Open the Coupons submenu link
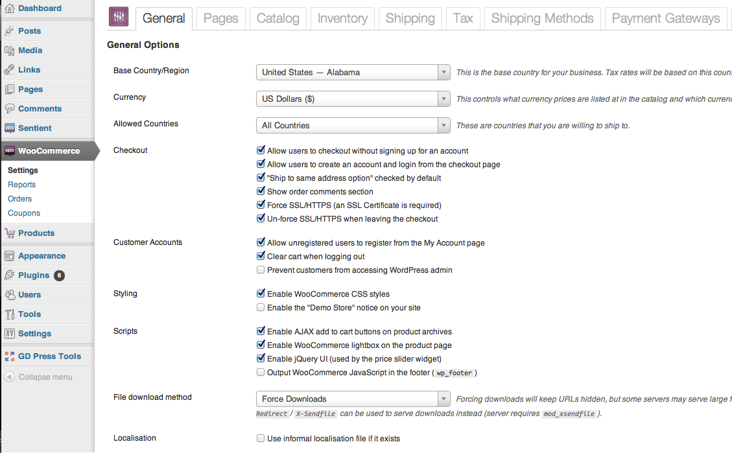732x453 pixels. tap(24, 213)
